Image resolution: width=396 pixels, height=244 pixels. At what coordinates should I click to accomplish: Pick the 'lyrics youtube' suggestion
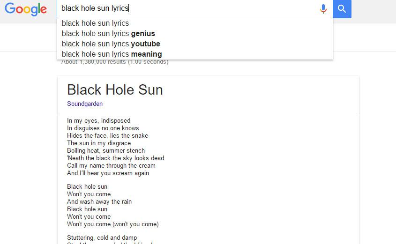point(194,44)
